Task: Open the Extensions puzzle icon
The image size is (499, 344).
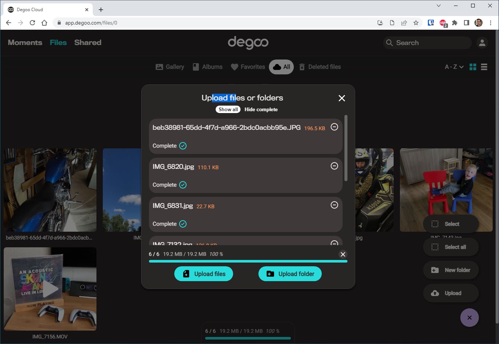Action: (x=455, y=23)
